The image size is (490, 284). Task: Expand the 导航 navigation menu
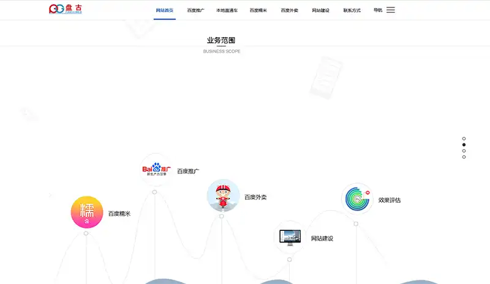378,10
